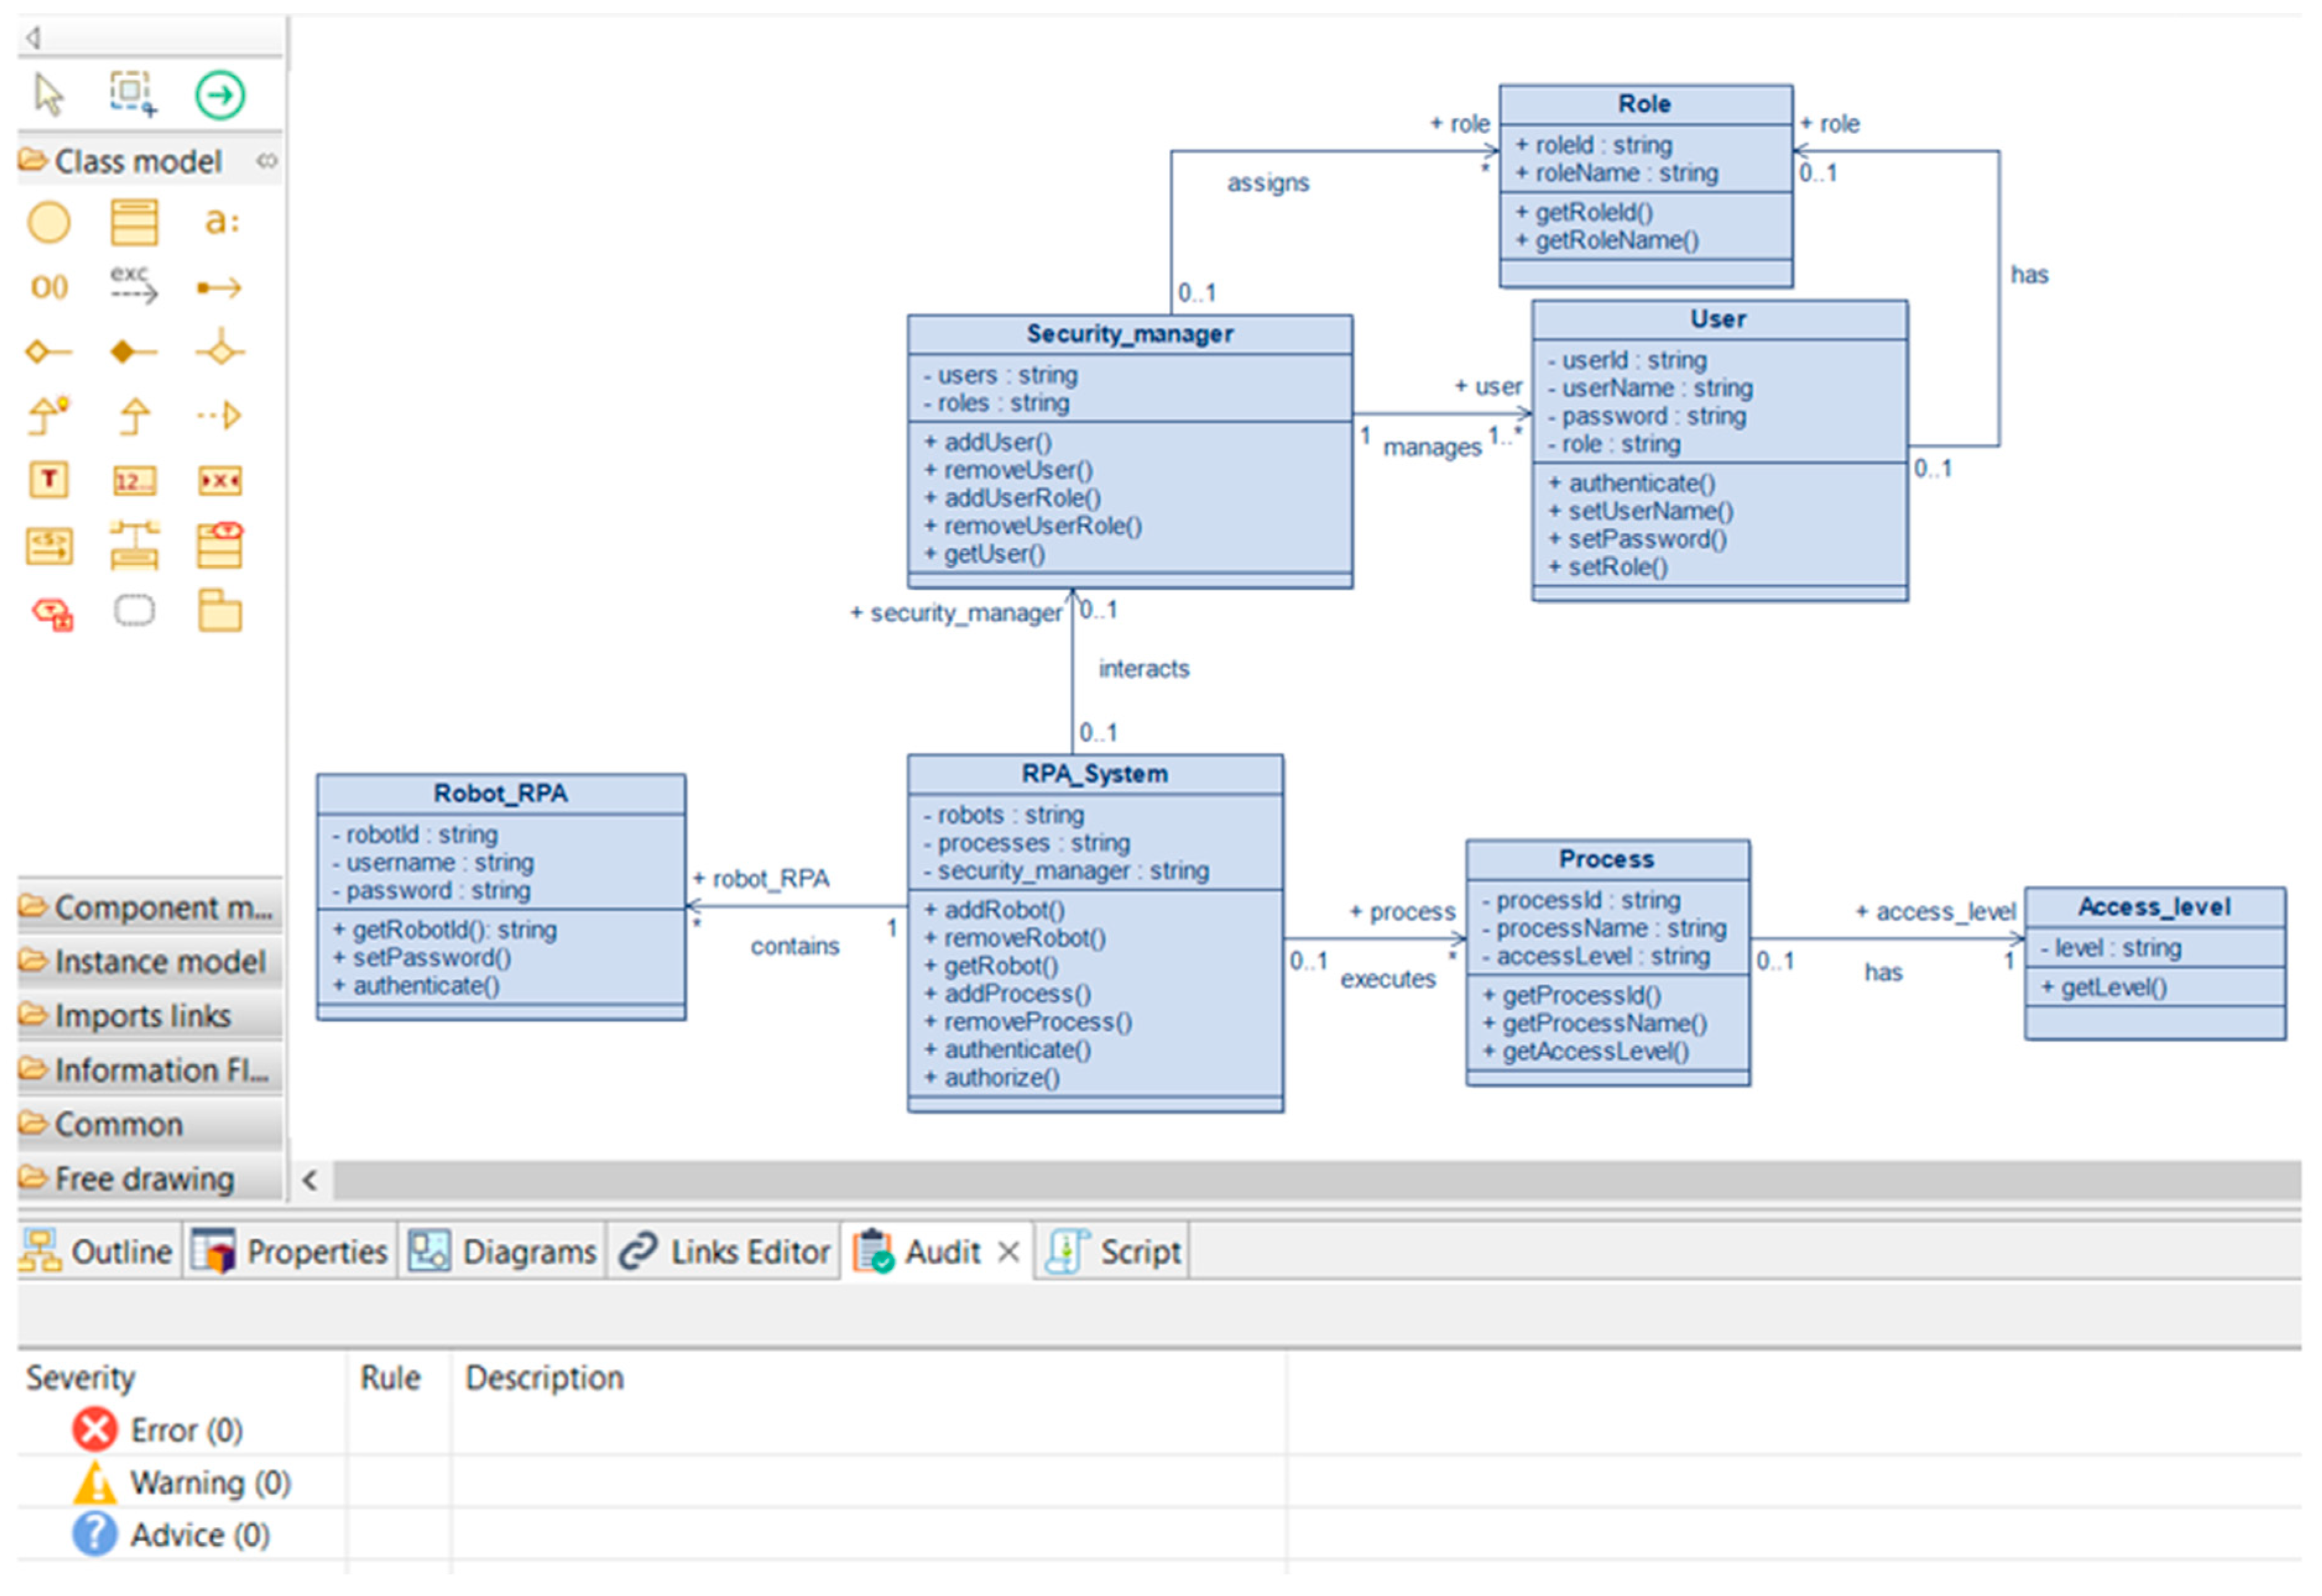The image size is (2322, 1596).
Task: Open the Diagrams tab
Action: click(x=503, y=1252)
